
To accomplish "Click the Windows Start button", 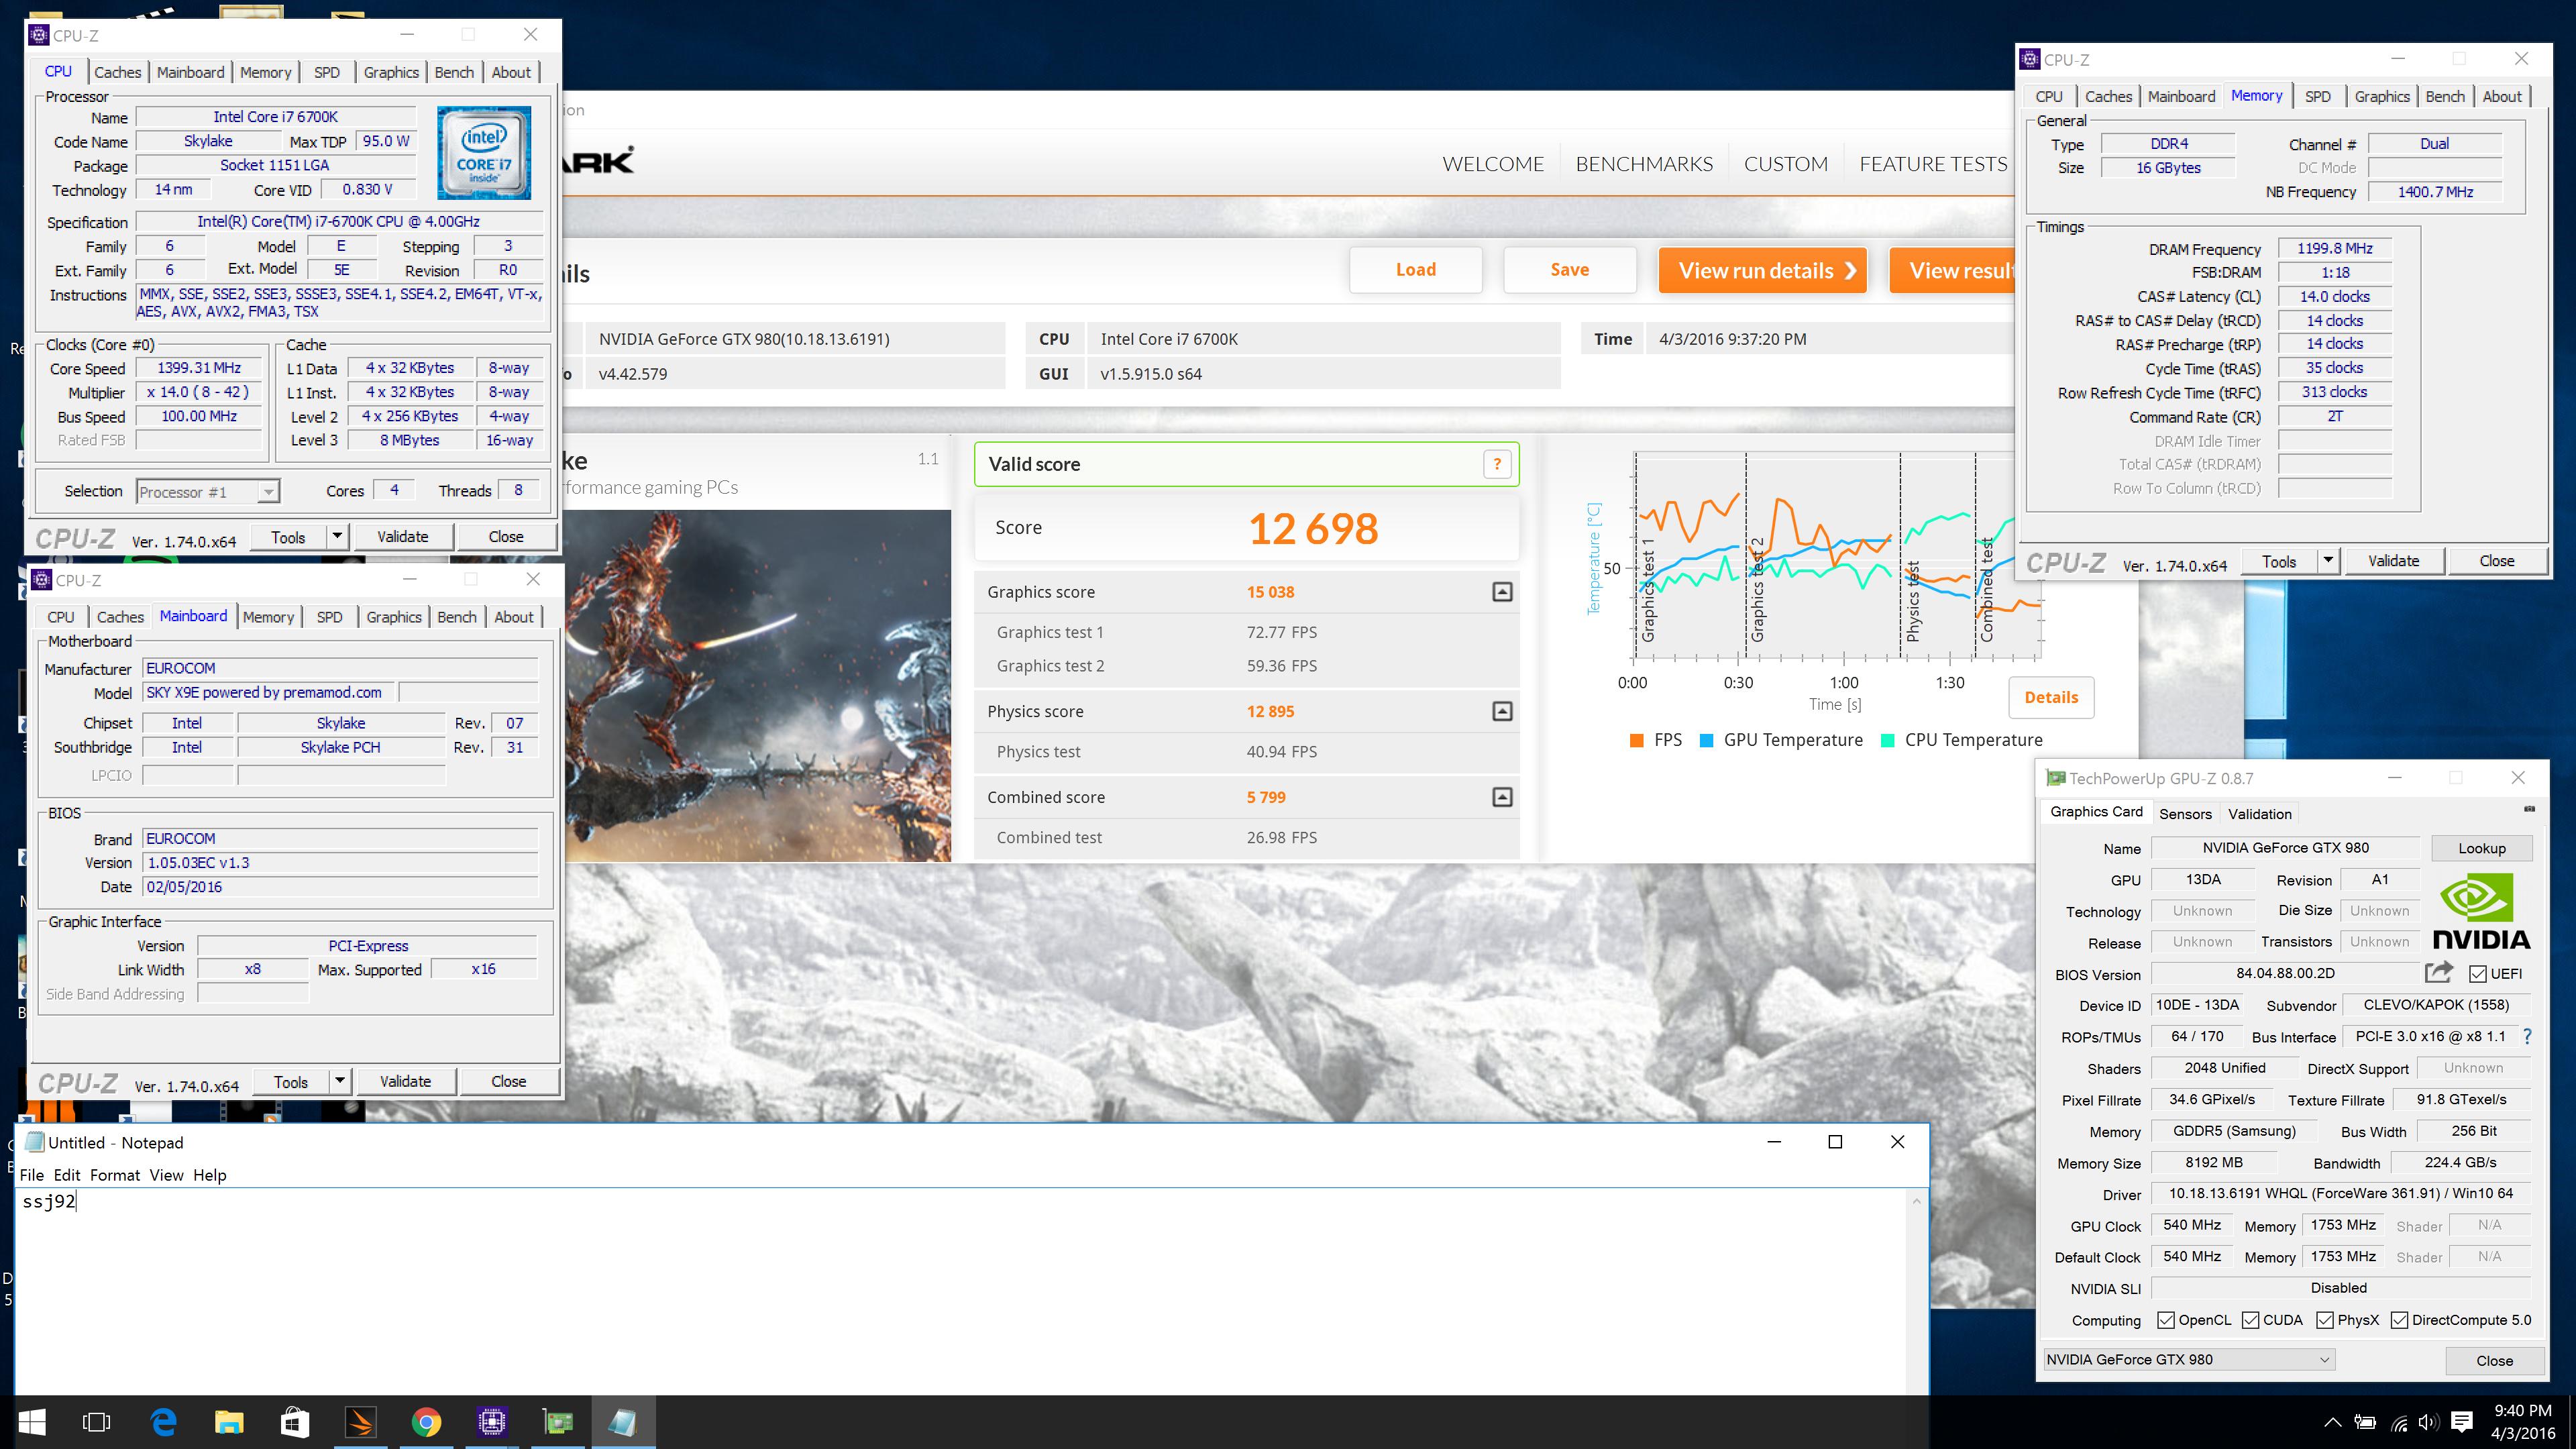I will [x=31, y=1422].
